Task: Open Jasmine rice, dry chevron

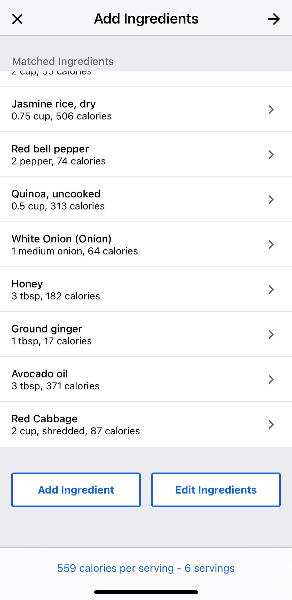Action: point(271,110)
